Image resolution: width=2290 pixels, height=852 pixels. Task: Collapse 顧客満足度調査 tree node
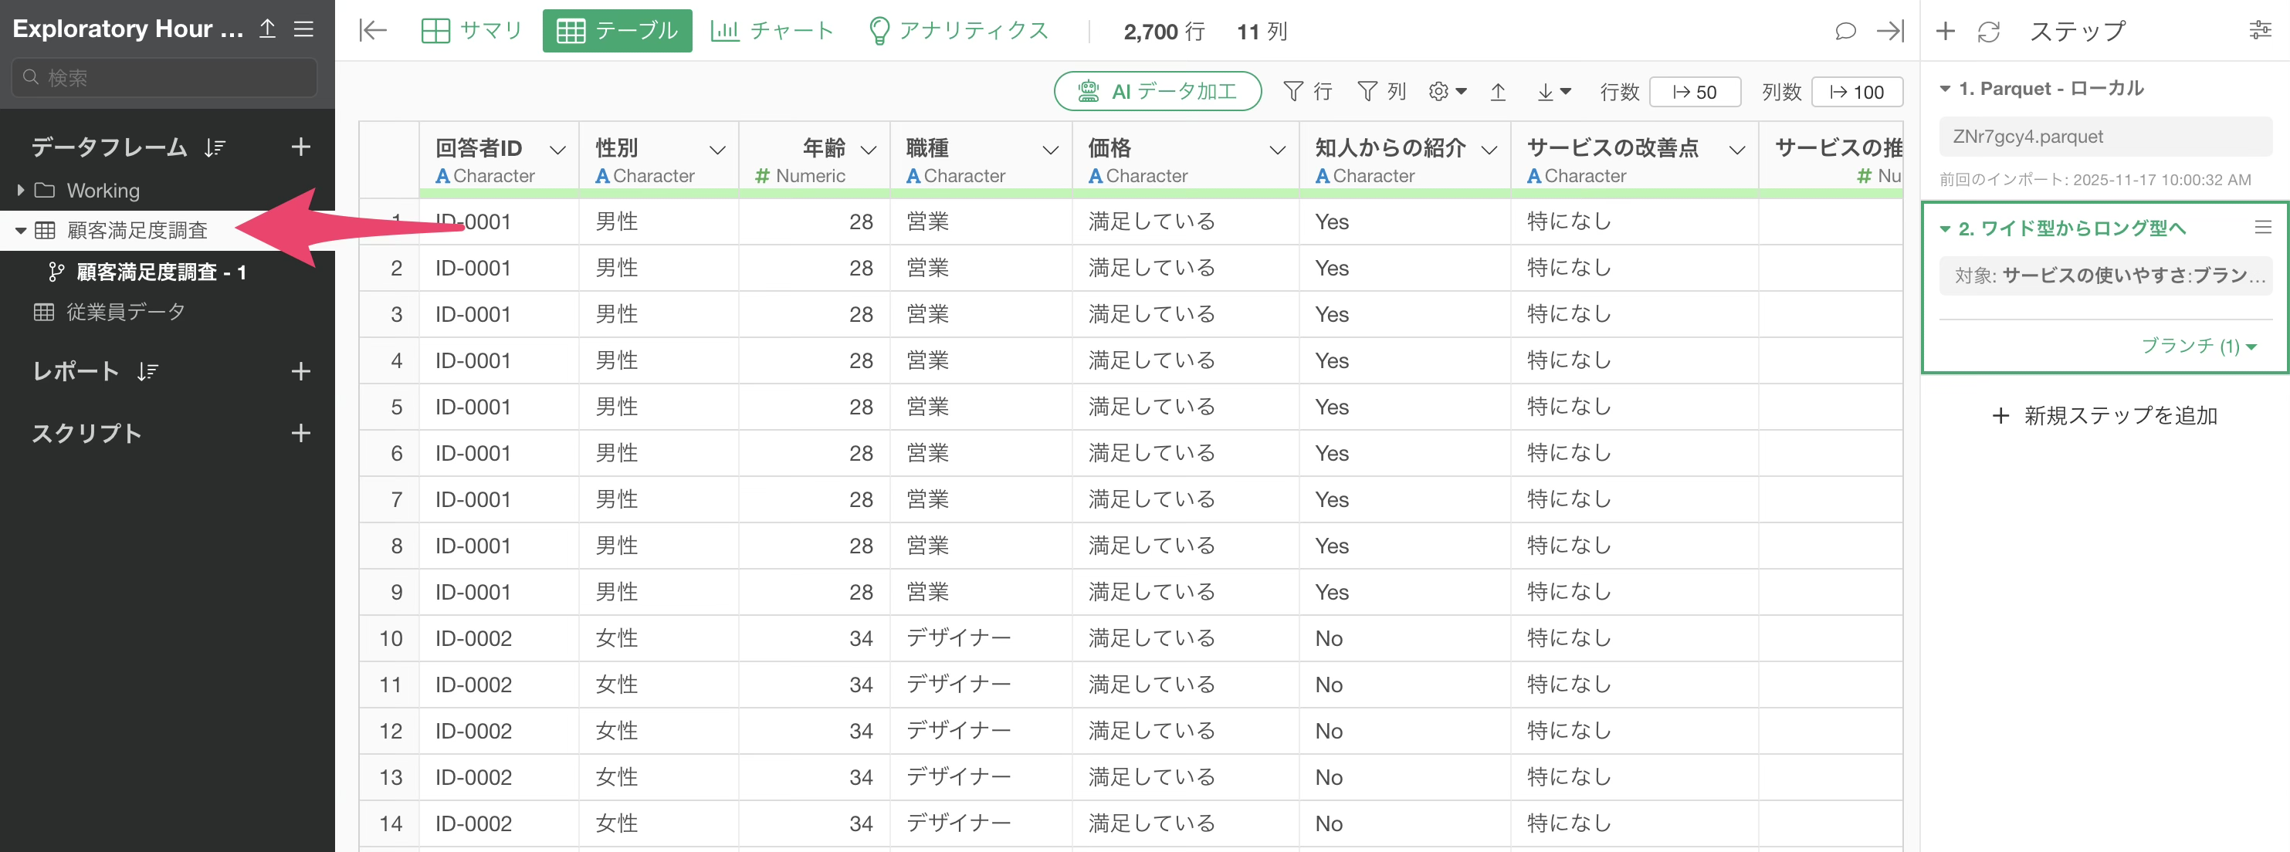[22, 231]
